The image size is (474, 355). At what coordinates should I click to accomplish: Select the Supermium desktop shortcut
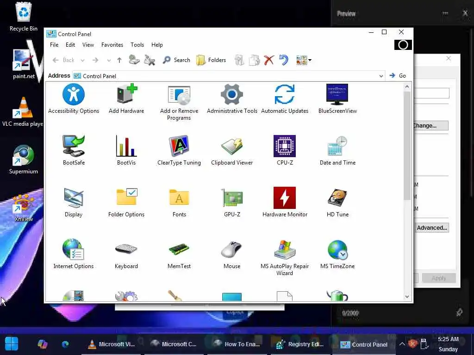coord(23,159)
